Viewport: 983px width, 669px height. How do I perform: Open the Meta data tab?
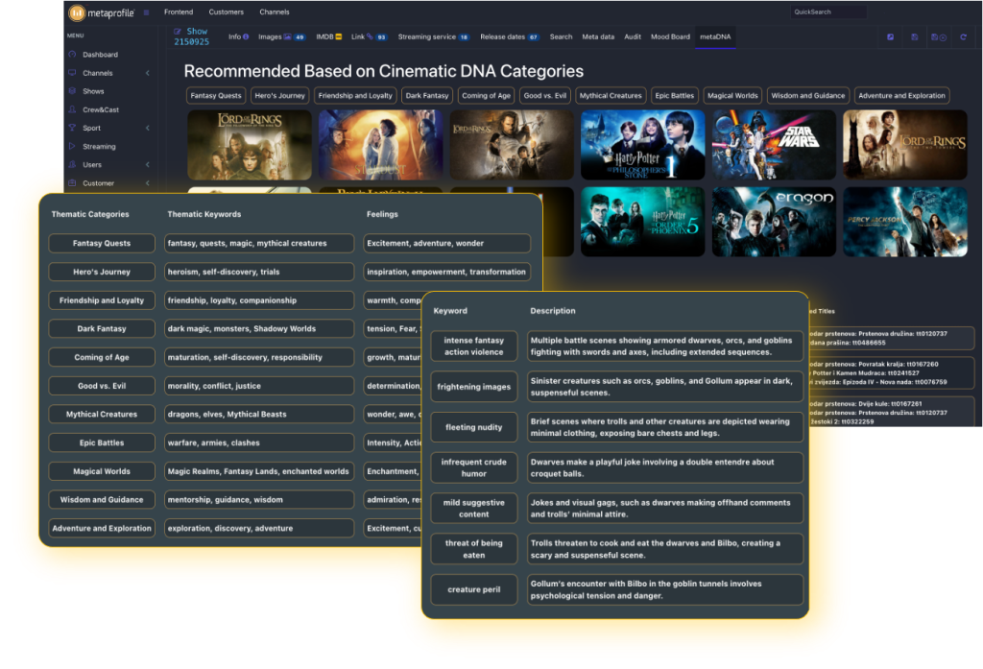pos(598,37)
